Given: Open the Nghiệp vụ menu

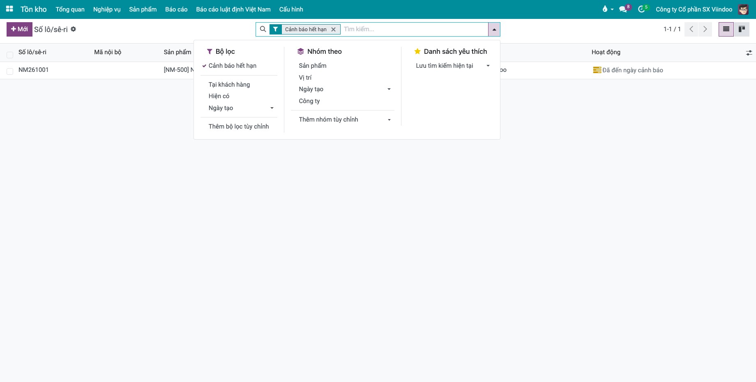Looking at the screenshot, I should point(107,9).
